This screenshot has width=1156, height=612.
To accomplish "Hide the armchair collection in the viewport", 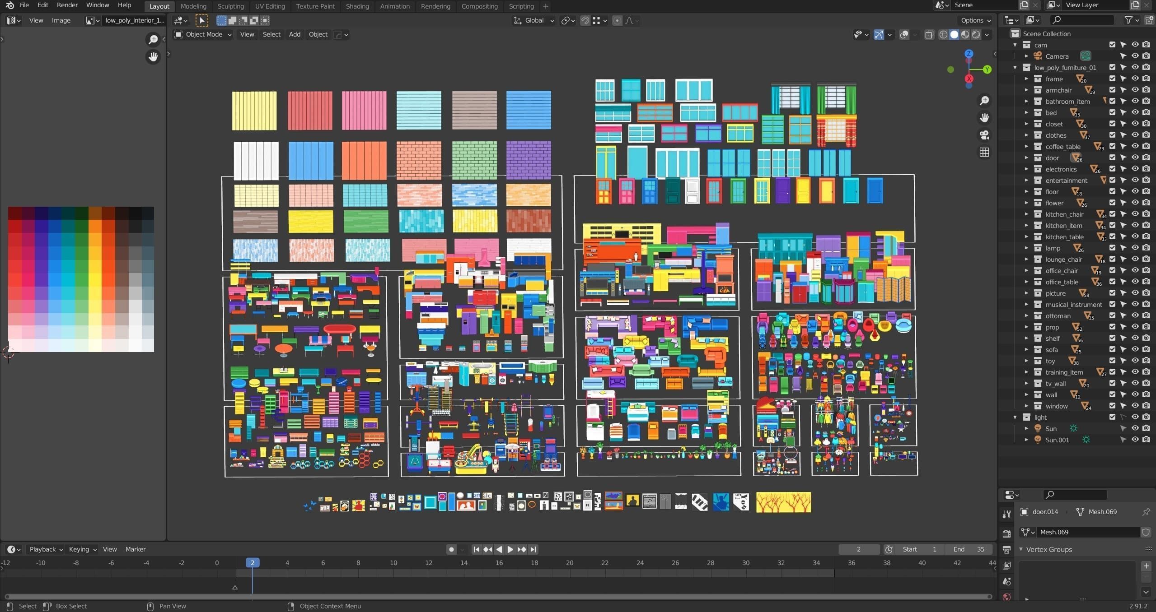I will click(1134, 90).
